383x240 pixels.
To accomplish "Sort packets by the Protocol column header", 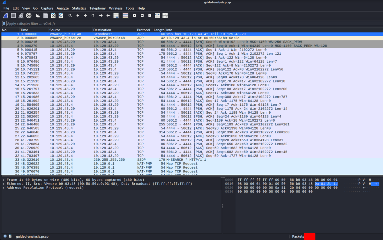I will tap(143, 30).
